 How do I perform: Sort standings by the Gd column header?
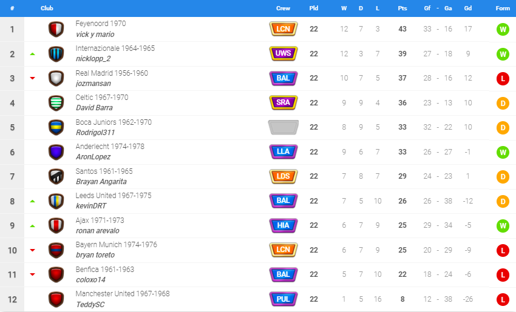(468, 8)
